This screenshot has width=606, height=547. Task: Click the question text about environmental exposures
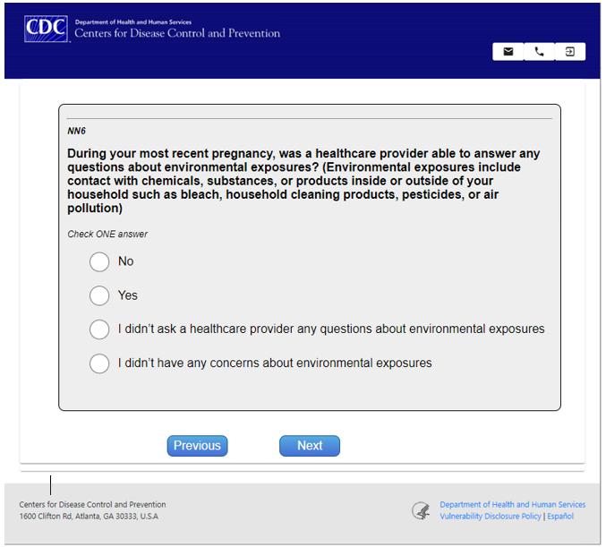click(304, 181)
